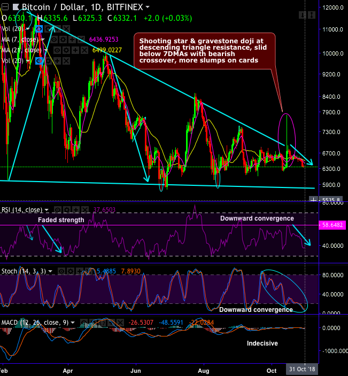Open the Stoch (14, 3, 3) dropdown arrow
Screen dimensions: 348x376
click(50, 271)
